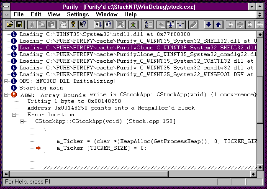The image size is (267, 189).
Task: Select Writing 1 byte to 0x00148250 line
Action: click(x=74, y=101)
